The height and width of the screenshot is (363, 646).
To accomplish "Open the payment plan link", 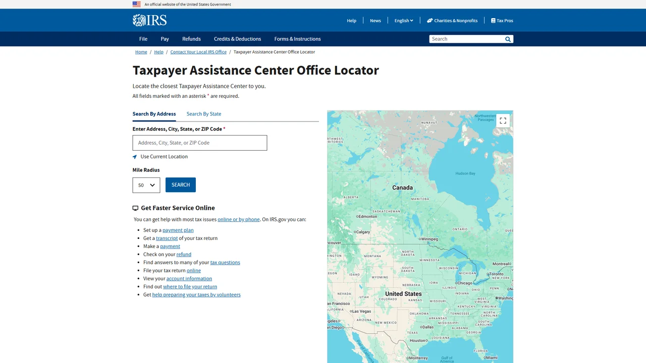I will click(178, 230).
